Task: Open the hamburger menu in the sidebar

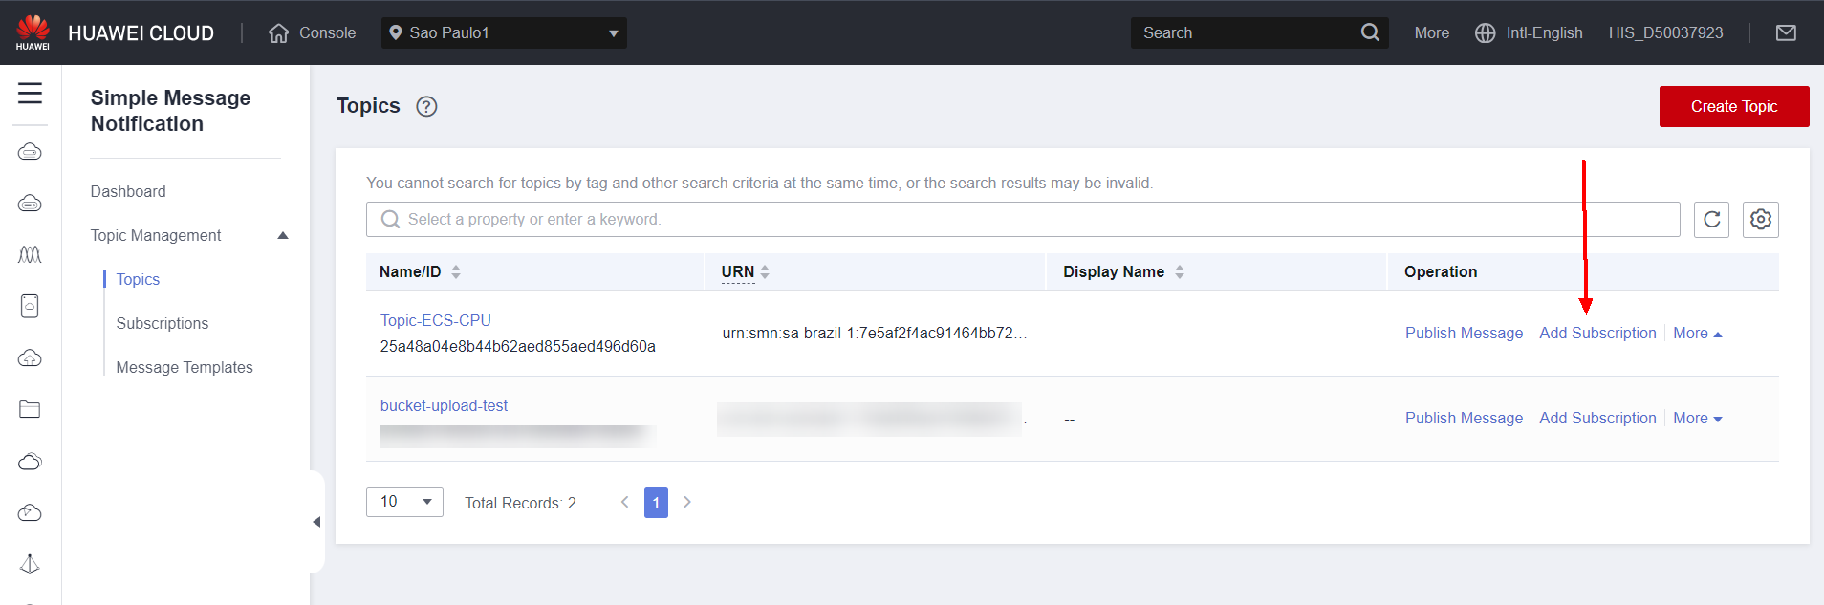Action: pos(31,94)
